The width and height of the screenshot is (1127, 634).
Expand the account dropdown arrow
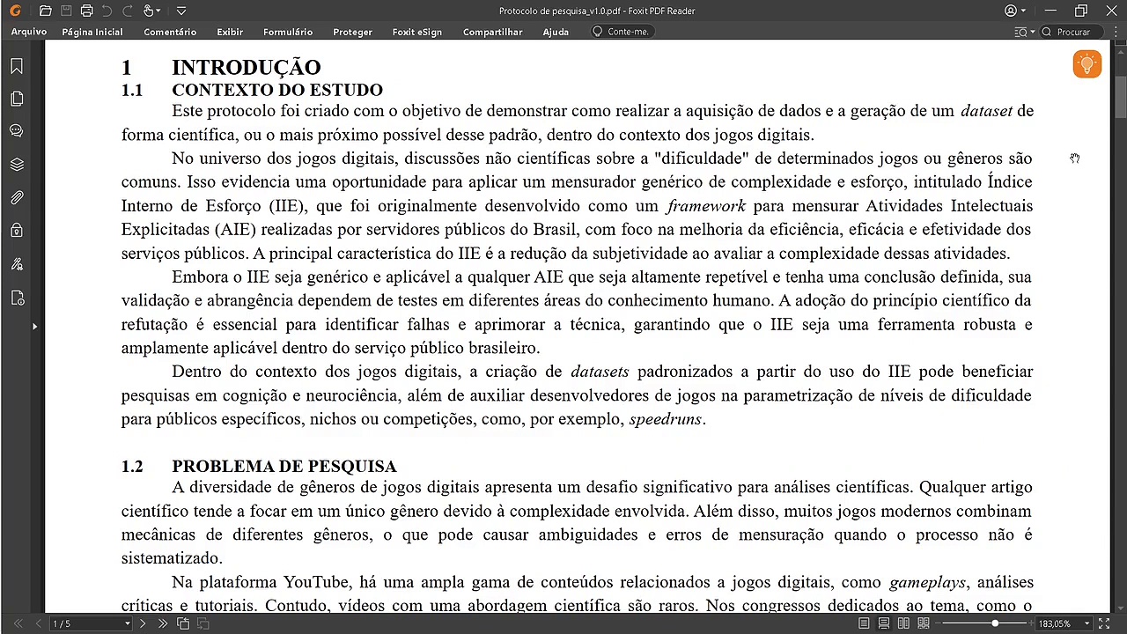(x=1022, y=11)
